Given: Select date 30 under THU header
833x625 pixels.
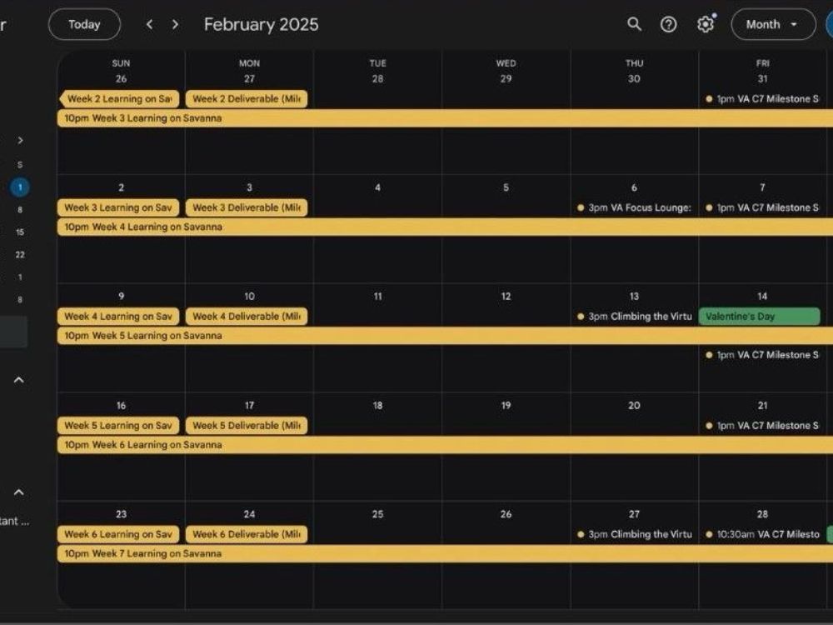Looking at the screenshot, I should click(x=634, y=78).
